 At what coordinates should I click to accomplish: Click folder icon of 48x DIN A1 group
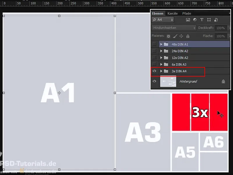pyautogui.click(x=166, y=44)
